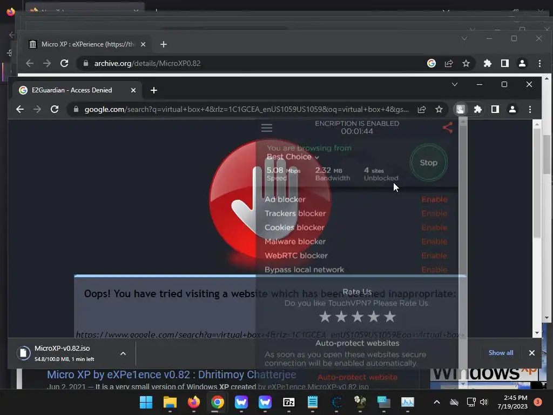Screen dimensions: 553x415
Task: Click archive.org address bar URL field
Action: (147, 63)
